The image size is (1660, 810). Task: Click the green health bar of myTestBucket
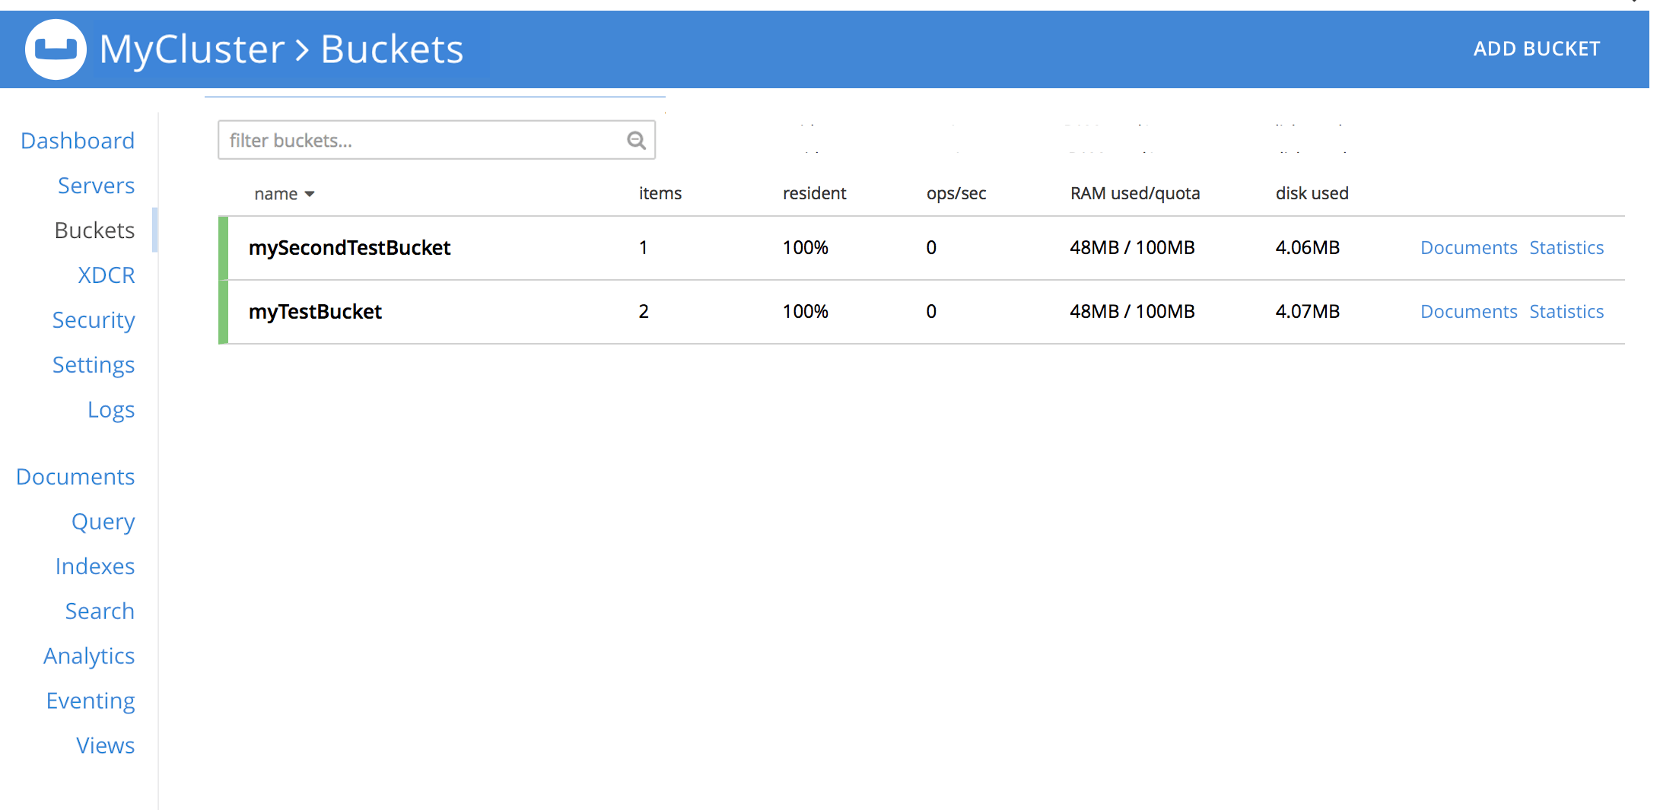click(223, 311)
